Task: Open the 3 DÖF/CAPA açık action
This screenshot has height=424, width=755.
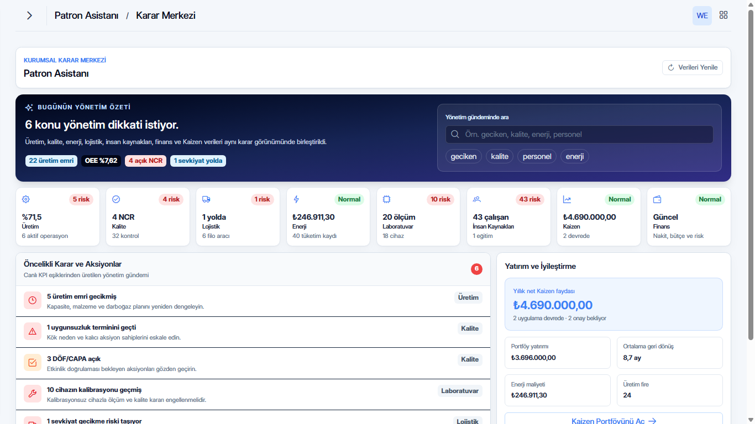Action: pyautogui.click(x=253, y=363)
